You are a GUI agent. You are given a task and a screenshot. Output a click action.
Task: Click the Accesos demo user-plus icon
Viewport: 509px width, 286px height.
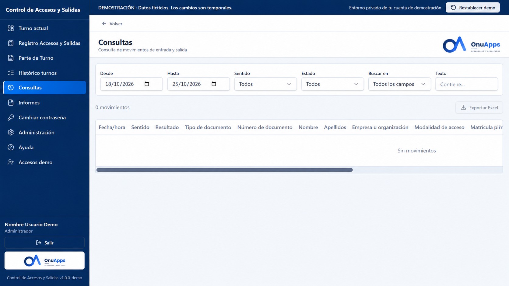click(11, 162)
